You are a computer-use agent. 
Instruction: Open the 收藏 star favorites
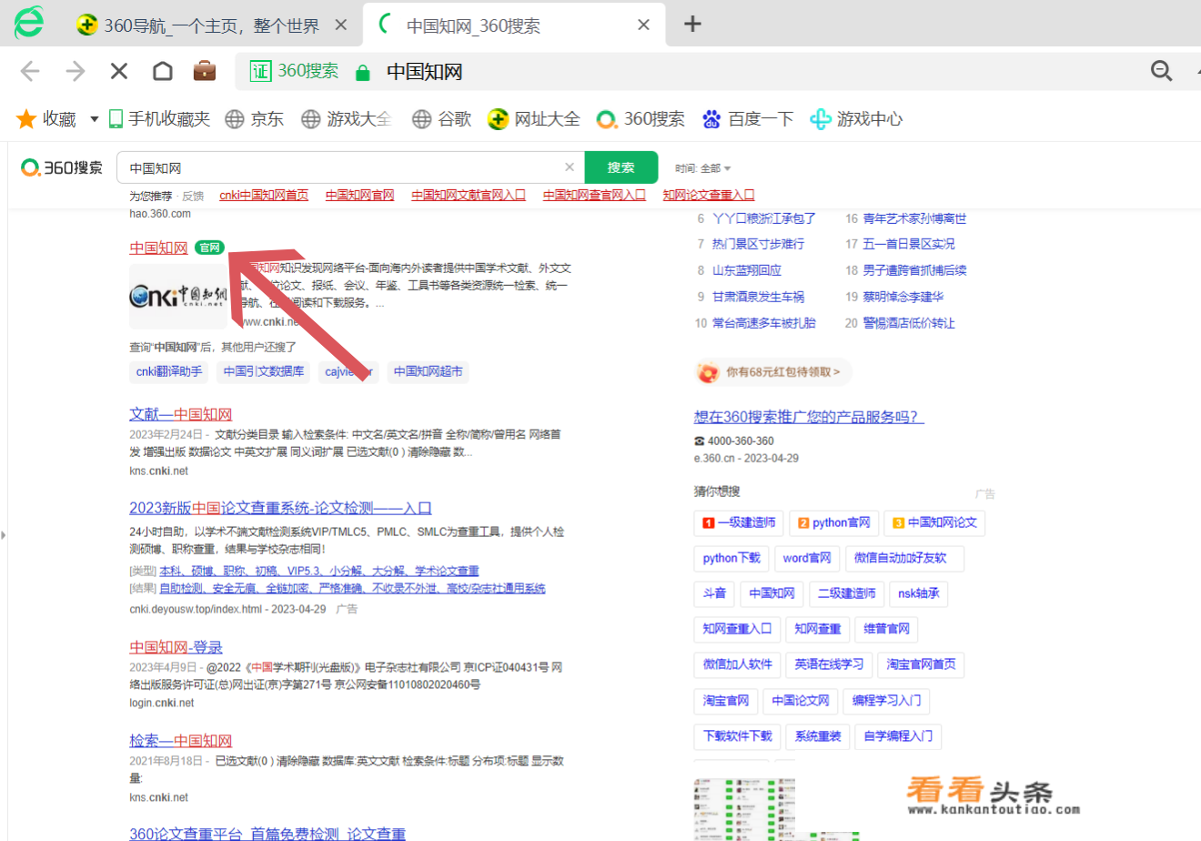pos(45,118)
